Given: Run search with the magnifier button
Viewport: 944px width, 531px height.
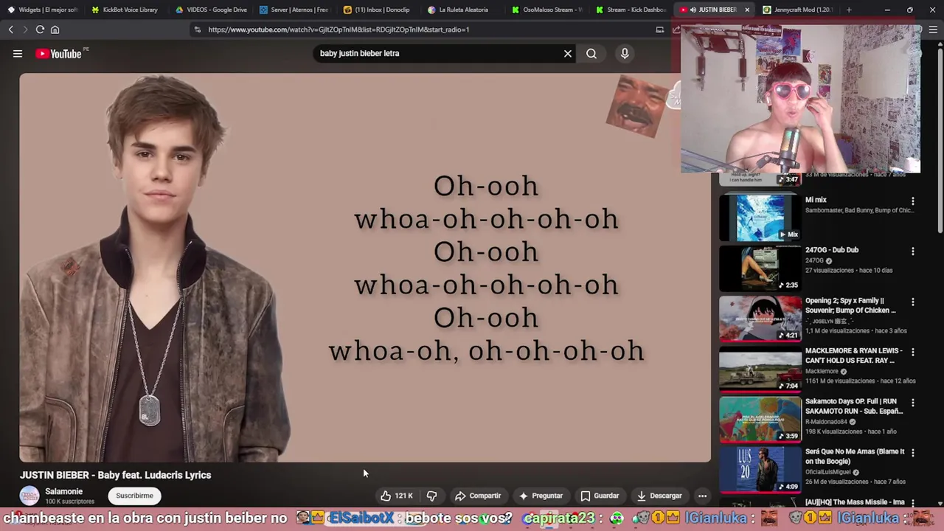Looking at the screenshot, I should (x=591, y=53).
